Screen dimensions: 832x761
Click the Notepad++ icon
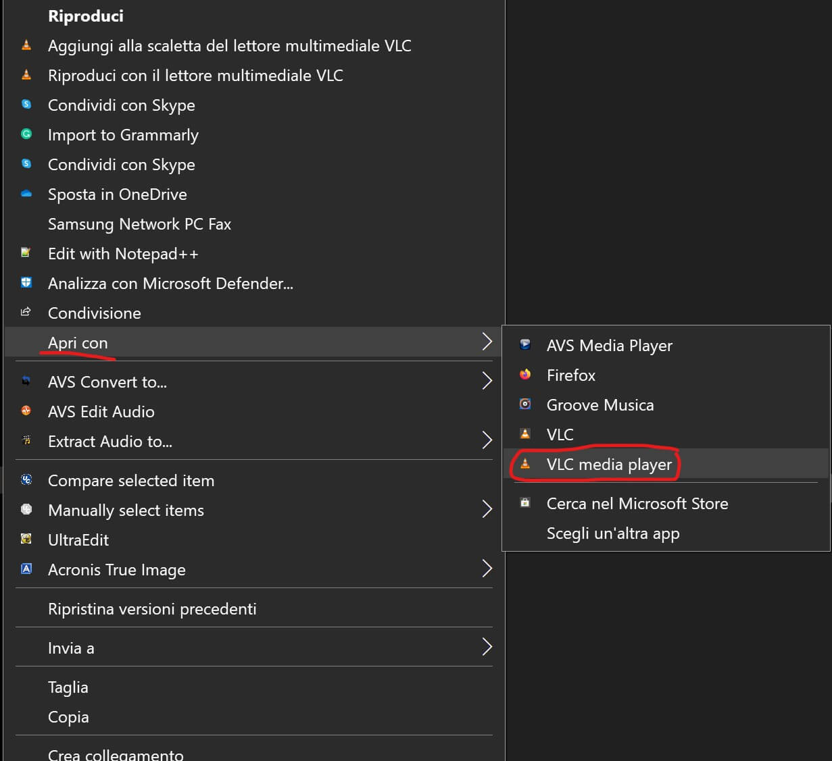(26, 253)
